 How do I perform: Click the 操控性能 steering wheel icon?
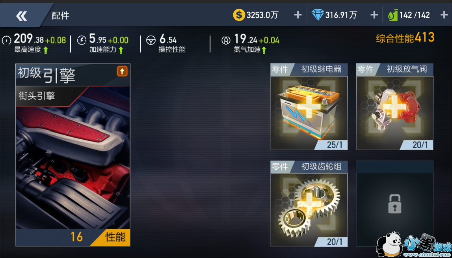coord(151,40)
